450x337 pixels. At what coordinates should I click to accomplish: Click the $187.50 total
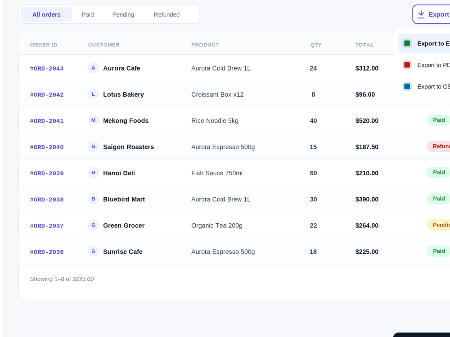367,147
